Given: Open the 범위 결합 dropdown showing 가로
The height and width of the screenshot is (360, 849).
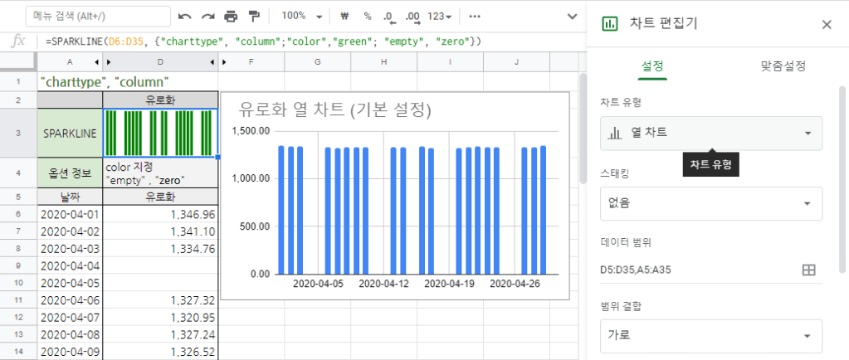Looking at the screenshot, I should tap(711, 336).
